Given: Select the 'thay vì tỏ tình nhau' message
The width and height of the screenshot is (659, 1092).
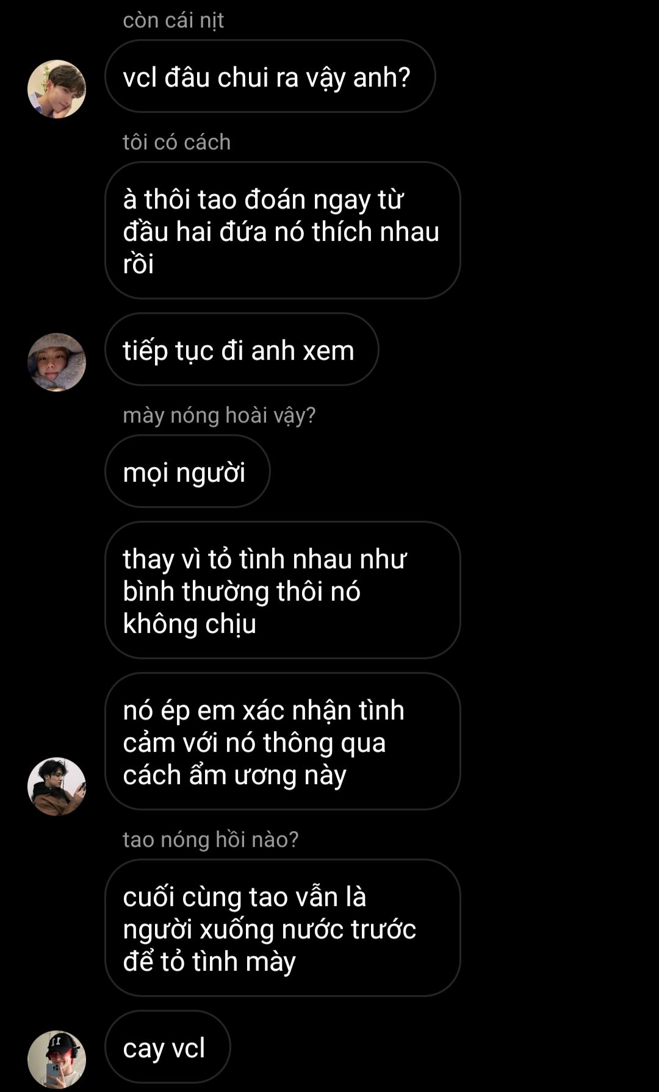Looking at the screenshot, I should [283, 590].
